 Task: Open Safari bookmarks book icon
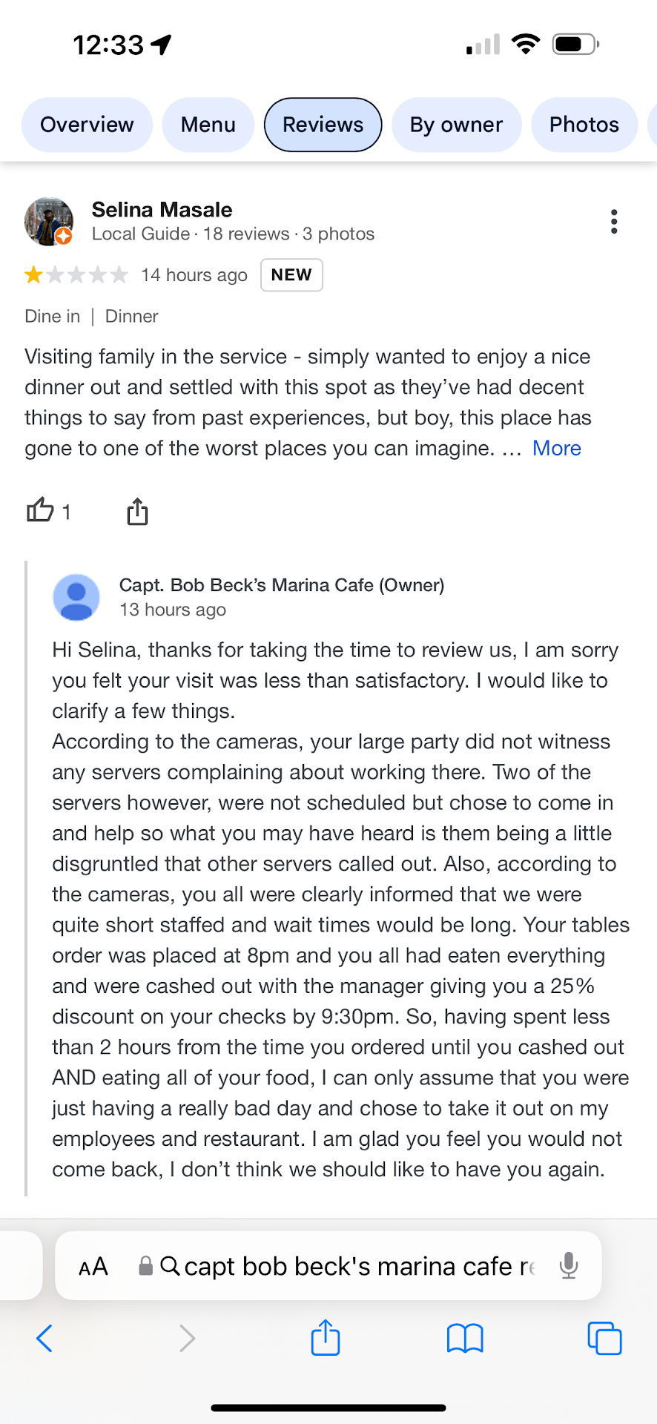coord(465,1338)
